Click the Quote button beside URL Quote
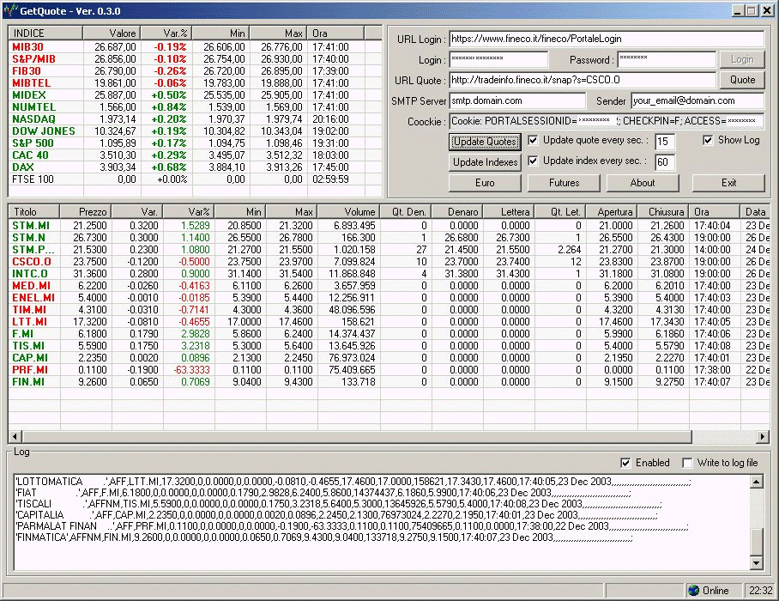The width and height of the screenshot is (779, 601). [x=742, y=80]
